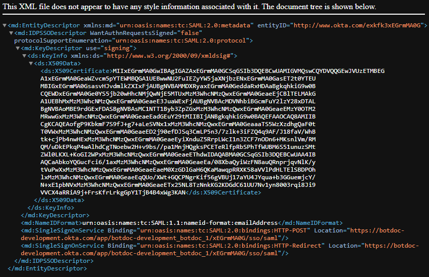Click the urn:oasis SAML:2.0:metadata namespace value
Screen dimensions: 429x277
coord(185,25)
